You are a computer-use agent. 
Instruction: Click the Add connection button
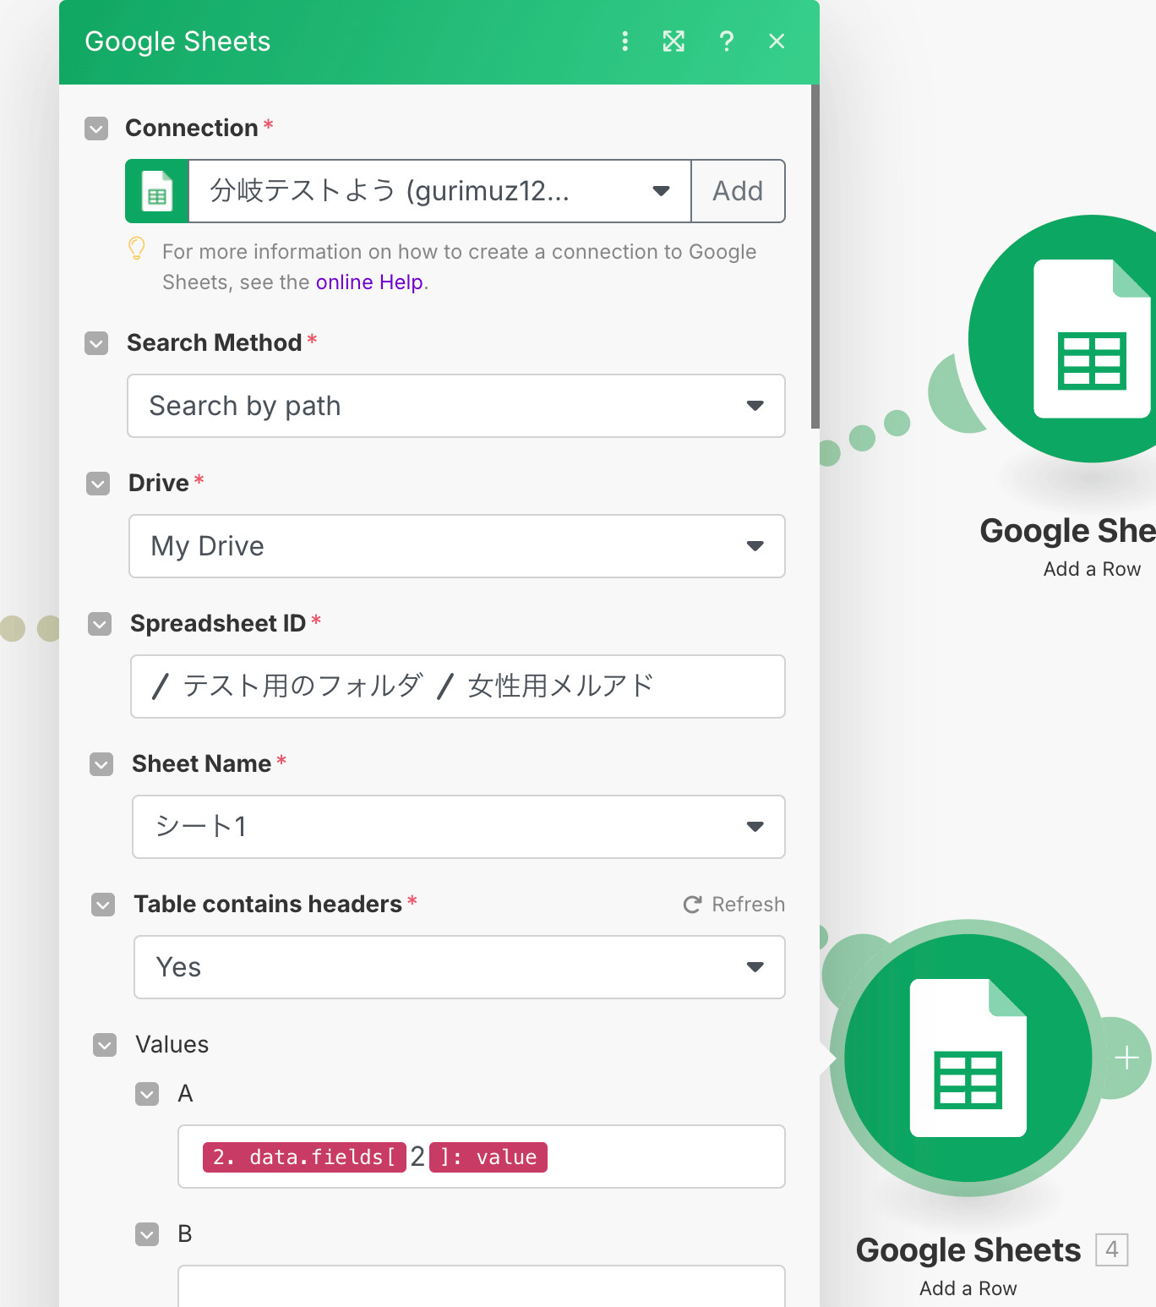(738, 191)
